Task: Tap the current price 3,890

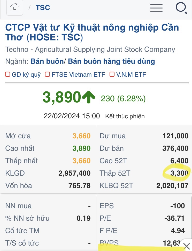Action: coord(62,98)
